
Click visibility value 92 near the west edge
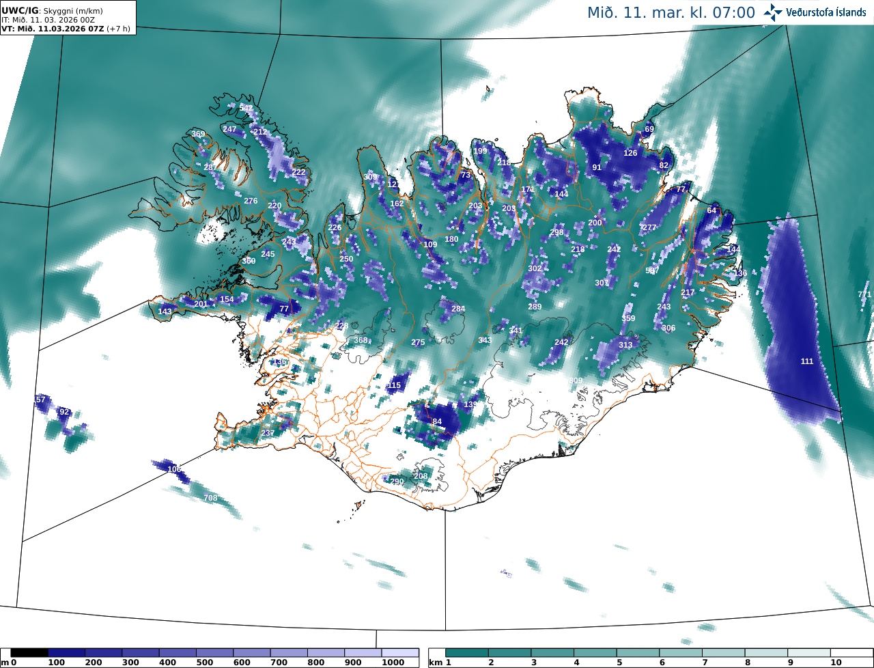64,412
